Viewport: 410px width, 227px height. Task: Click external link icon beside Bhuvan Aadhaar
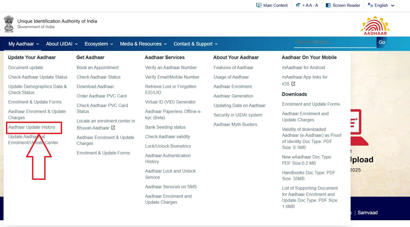pos(113,128)
